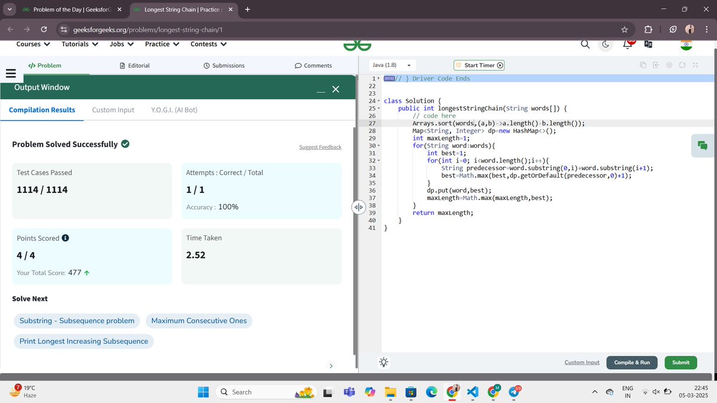
Task: Open the Submissions tab
Action: pyautogui.click(x=224, y=65)
